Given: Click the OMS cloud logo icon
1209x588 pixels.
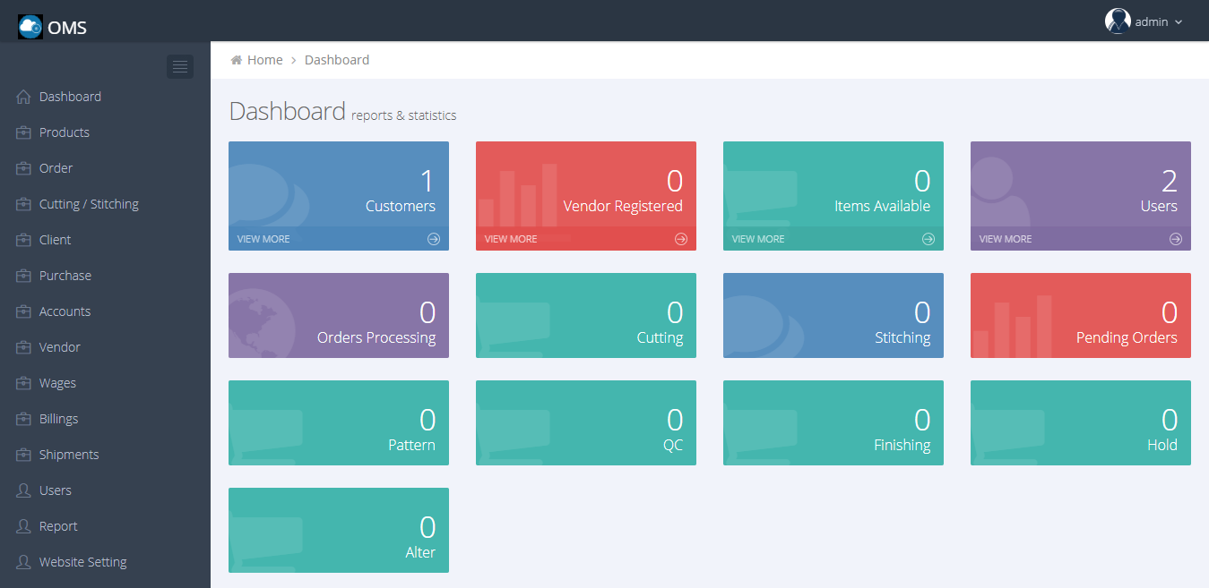Looking at the screenshot, I should (x=30, y=27).
